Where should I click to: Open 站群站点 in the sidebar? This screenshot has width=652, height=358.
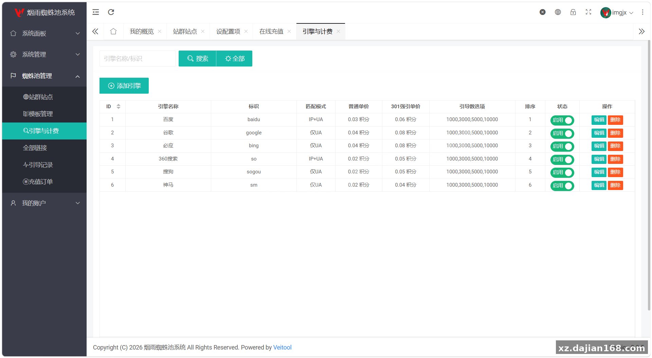pyautogui.click(x=44, y=97)
